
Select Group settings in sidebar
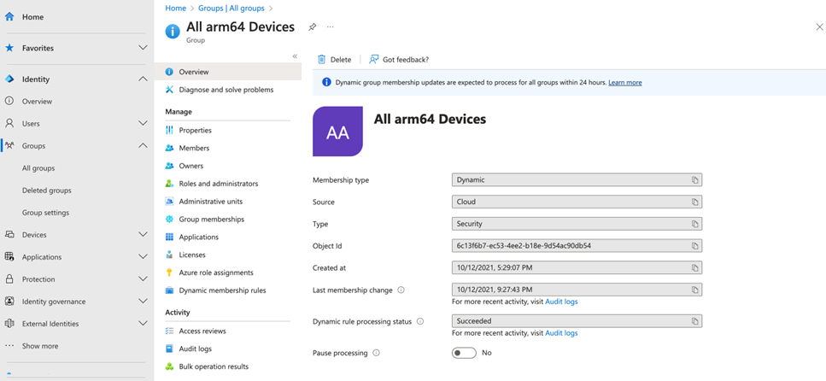(x=45, y=213)
